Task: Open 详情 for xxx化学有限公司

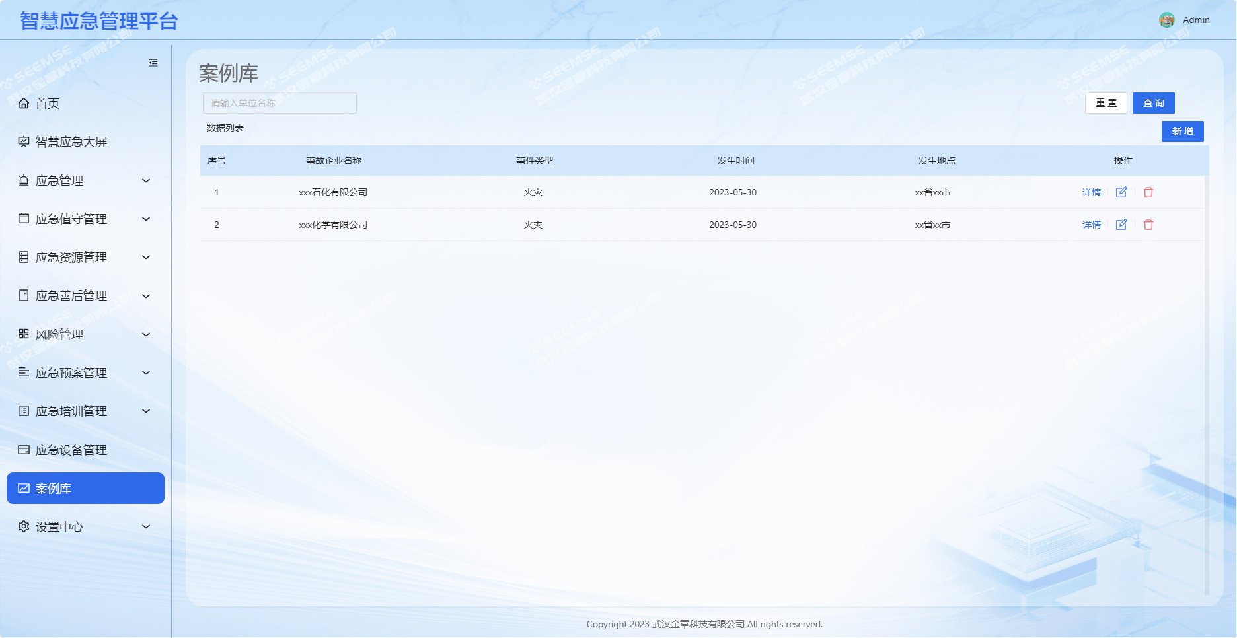Action: click(1092, 225)
